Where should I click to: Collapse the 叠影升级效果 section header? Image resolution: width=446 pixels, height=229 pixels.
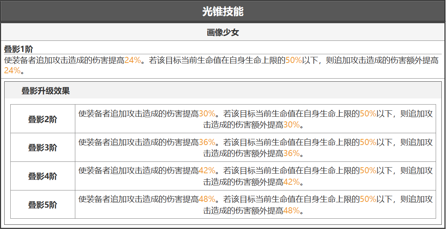pyautogui.click(x=45, y=91)
